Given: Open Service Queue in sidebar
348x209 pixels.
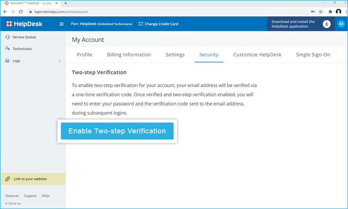Looking at the screenshot, I should [x=24, y=37].
